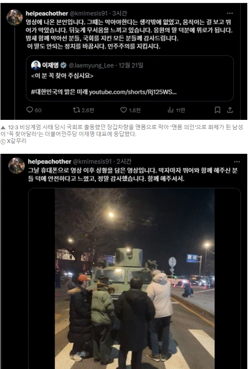Open @Jaemyung_Lee handle in quoted tweet
The height and width of the screenshot is (369, 249).
coord(91,65)
